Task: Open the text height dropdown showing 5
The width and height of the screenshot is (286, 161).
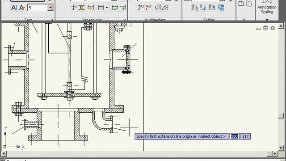Action: tap(50, 8)
